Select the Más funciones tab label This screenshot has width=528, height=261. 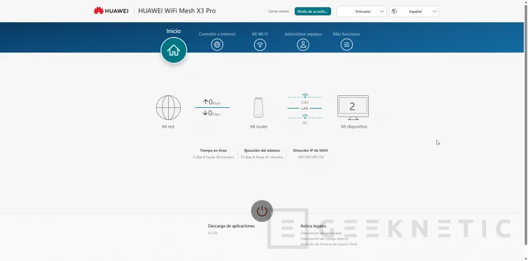pos(346,34)
